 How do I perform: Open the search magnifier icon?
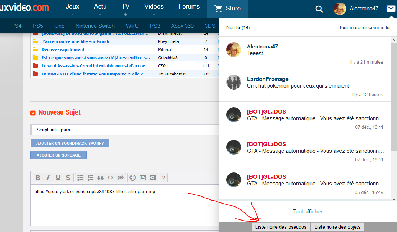click(319, 9)
